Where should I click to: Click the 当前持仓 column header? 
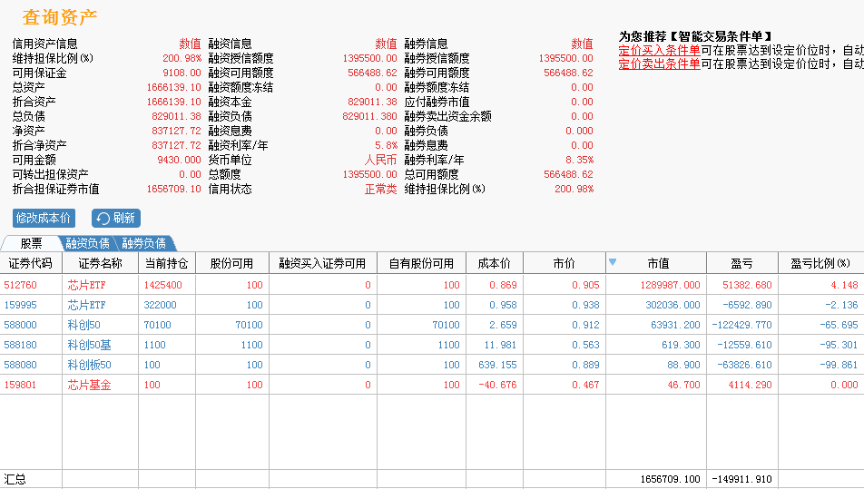(166, 263)
